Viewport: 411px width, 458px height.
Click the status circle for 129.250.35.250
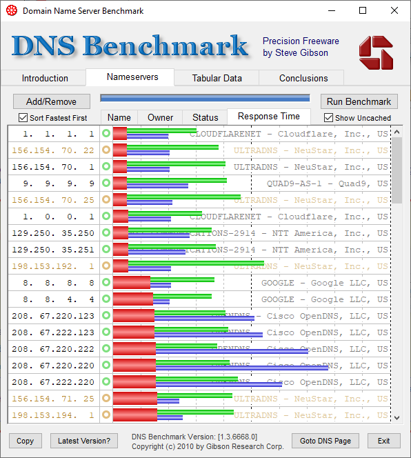(106, 233)
